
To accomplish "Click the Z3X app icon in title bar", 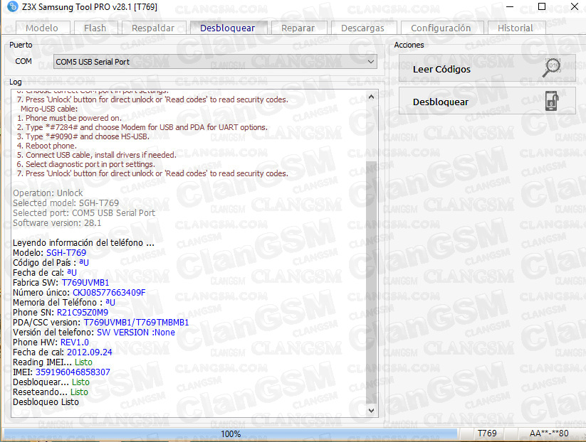I will point(12,6).
